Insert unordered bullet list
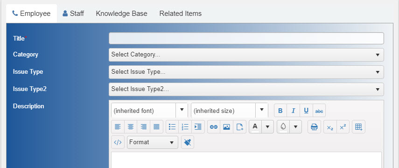The image size is (399, 168). coord(172,127)
